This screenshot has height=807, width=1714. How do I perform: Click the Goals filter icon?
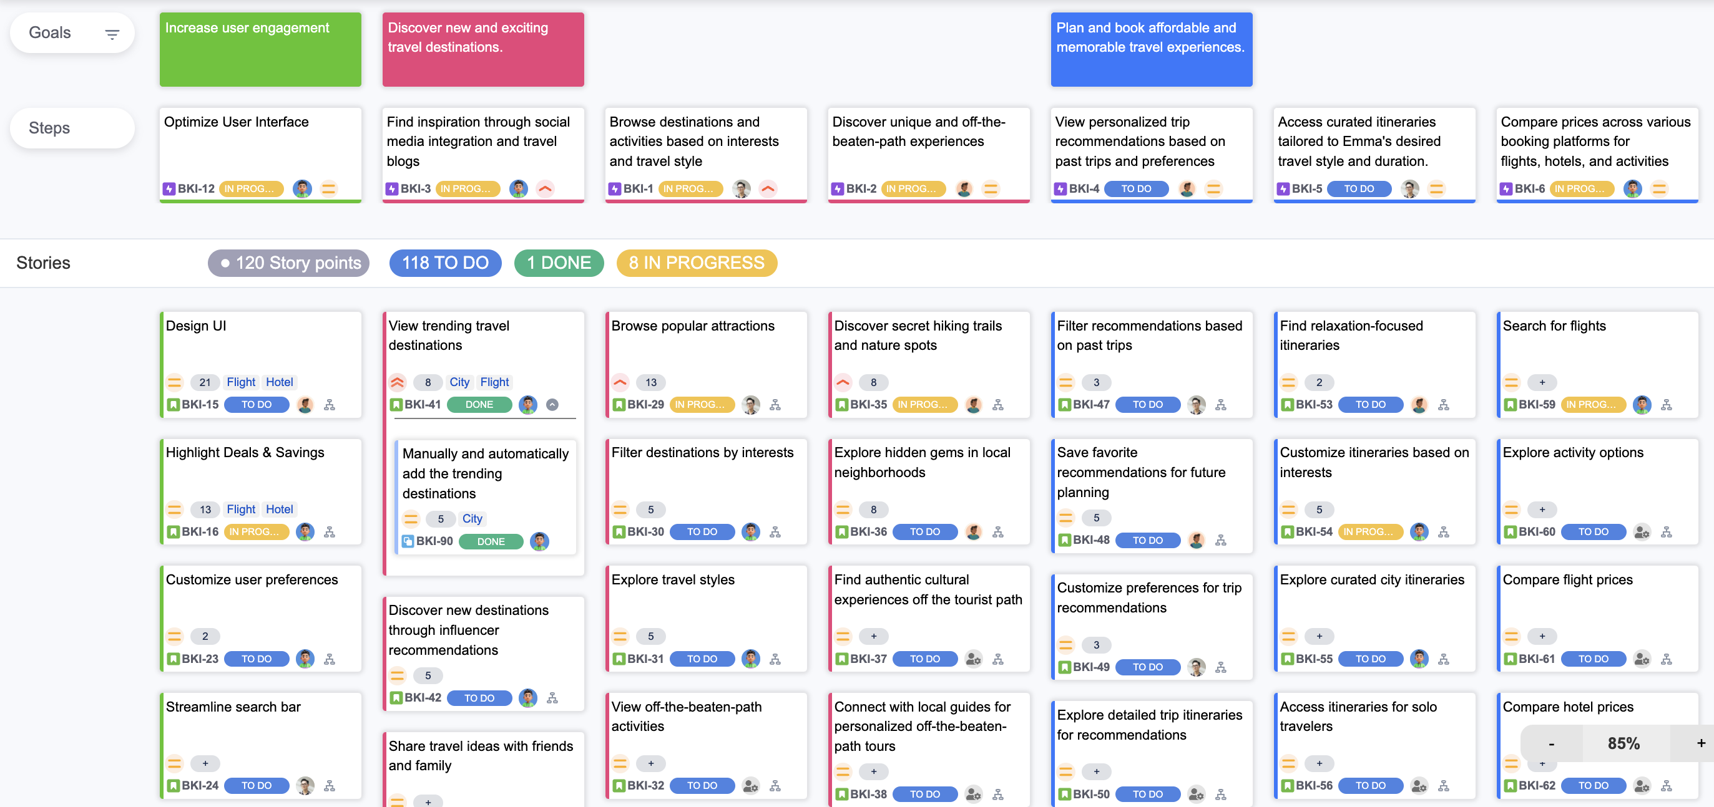(112, 34)
